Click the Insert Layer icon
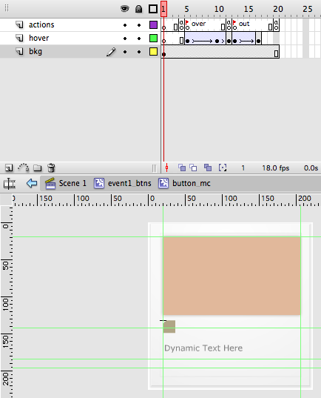Viewport: 321px width, 398px height. click(9, 168)
